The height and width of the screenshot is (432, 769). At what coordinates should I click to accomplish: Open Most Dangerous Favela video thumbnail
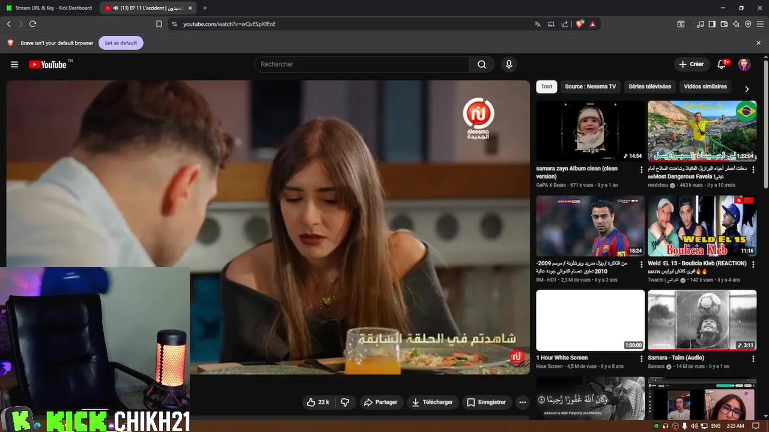point(702,131)
